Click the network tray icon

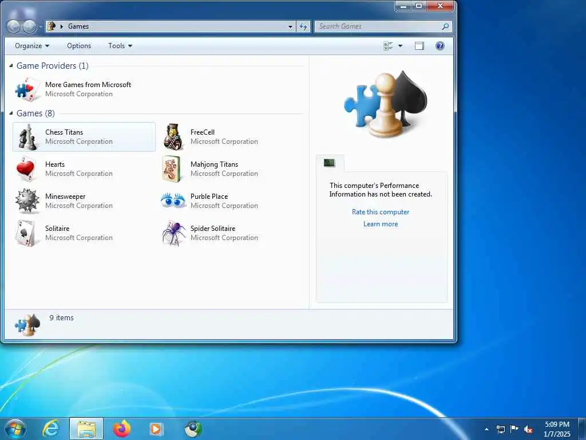(x=500, y=430)
